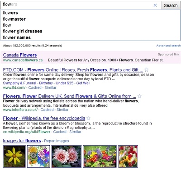
Task: Click the 'Order flowers online for same day' snippet
Action: [78, 77]
